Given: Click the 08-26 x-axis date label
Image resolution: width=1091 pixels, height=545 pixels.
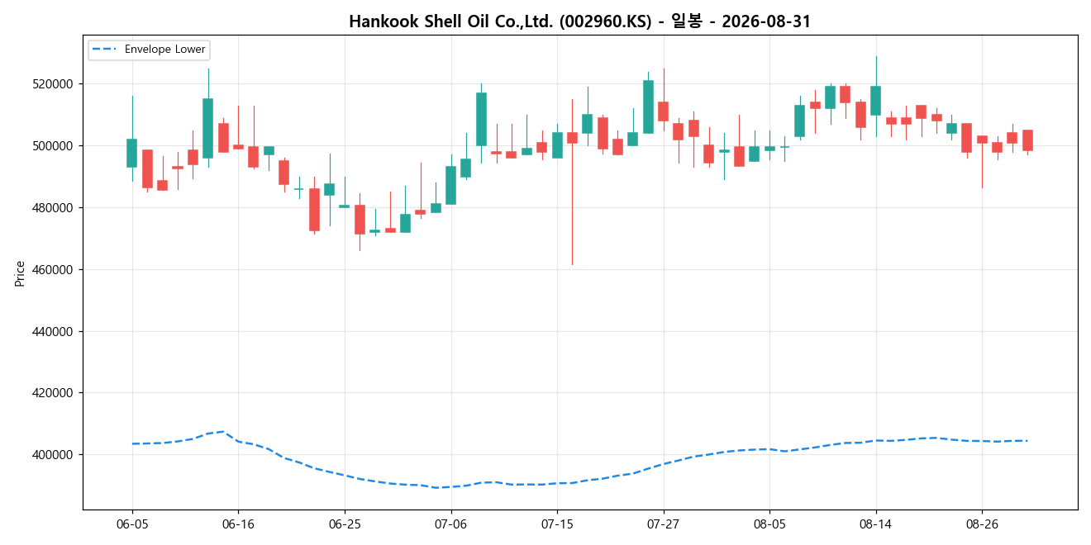Looking at the screenshot, I should point(982,524).
